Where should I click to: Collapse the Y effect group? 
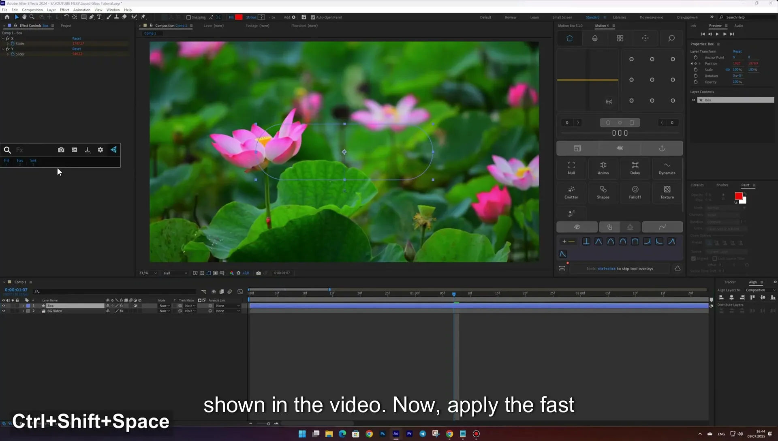3,49
